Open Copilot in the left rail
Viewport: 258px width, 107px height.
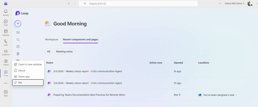tap(6, 62)
